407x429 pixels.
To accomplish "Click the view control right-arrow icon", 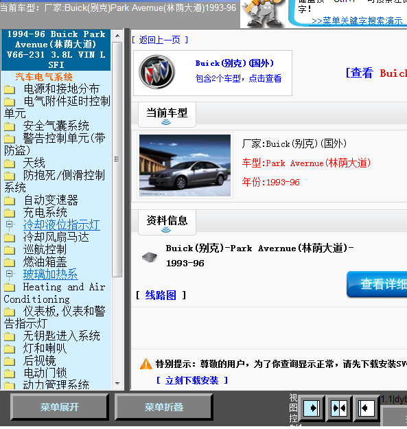I will (x=312, y=408).
